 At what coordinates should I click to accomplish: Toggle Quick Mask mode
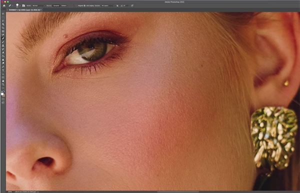(x=3, y=99)
